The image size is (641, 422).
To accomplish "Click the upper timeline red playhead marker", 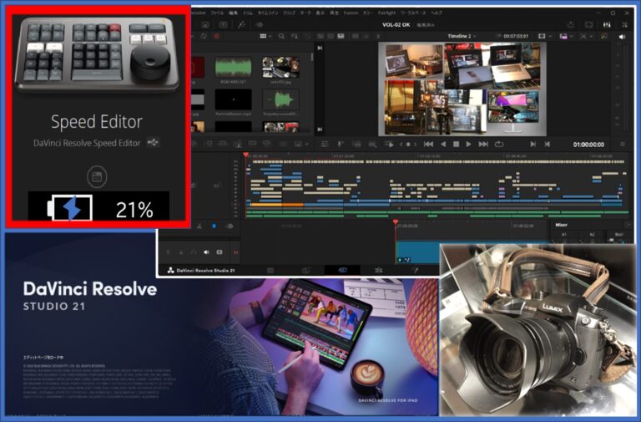I will (x=245, y=155).
